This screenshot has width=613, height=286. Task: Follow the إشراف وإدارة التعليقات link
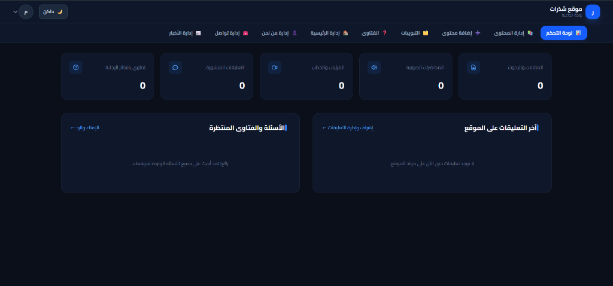[348, 128]
